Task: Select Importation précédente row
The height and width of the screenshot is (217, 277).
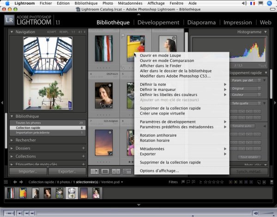Action: click(48, 133)
